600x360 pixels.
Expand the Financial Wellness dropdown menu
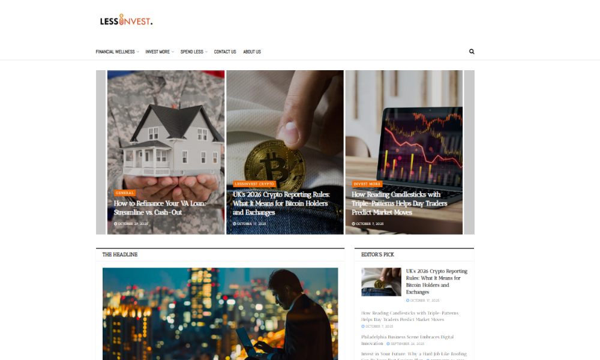coord(118,52)
